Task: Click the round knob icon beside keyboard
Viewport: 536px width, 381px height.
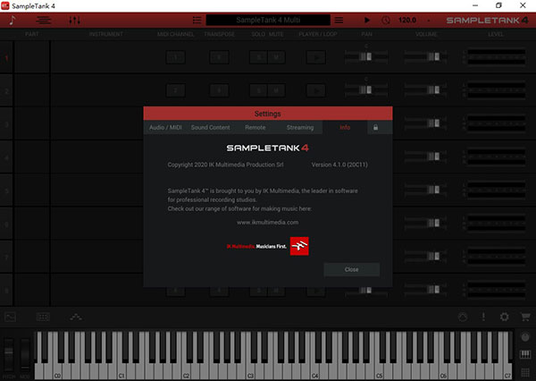Action: tap(525, 337)
